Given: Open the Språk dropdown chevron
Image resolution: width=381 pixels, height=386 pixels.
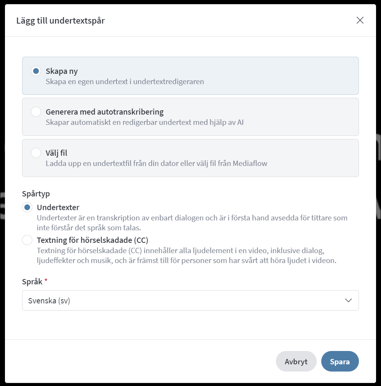Looking at the screenshot, I should pos(348,300).
